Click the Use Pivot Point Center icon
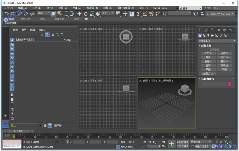This screenshot has height=151, width=239. point(118,14)
